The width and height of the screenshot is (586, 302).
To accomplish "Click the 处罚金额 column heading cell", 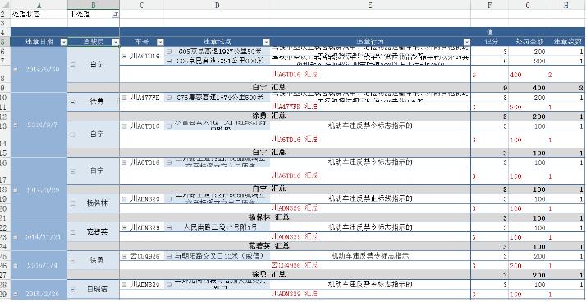I will coord(528,42).
